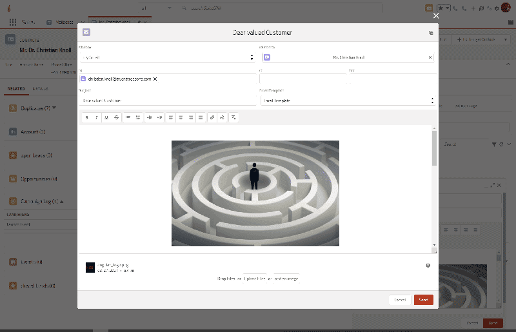The width and height of the screenshot is (516, 332).
Task: Remove the attached image file
Action: [428, 266]
